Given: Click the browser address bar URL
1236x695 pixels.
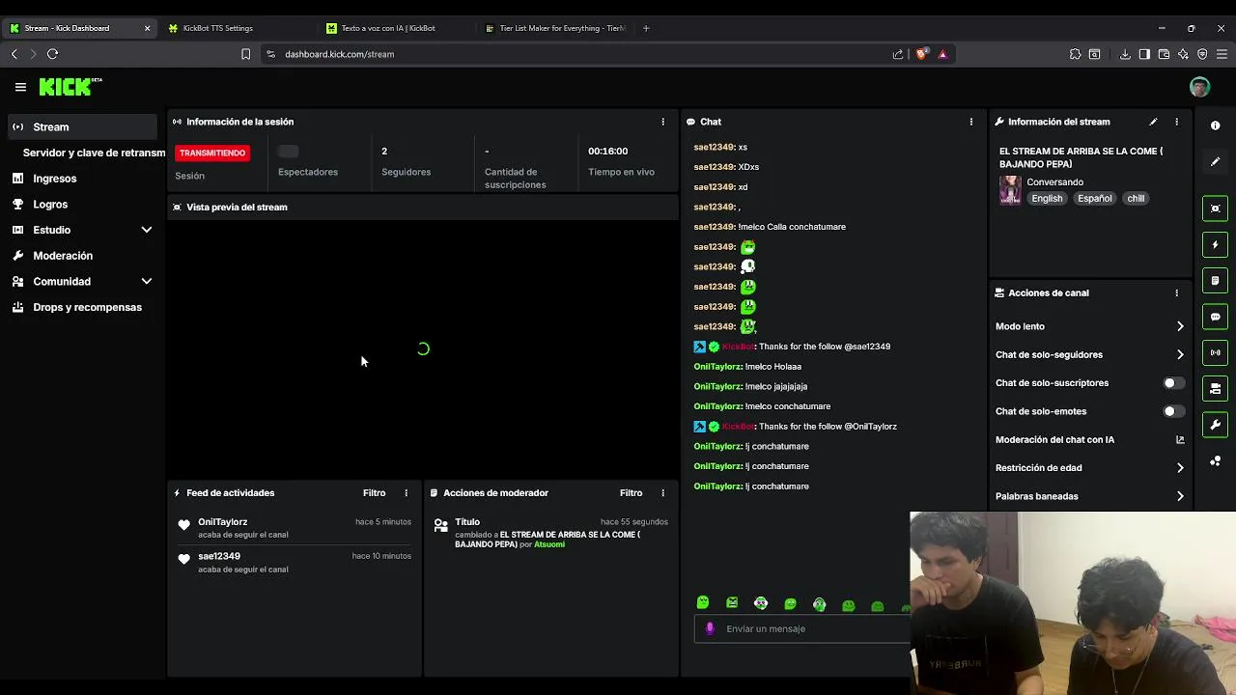Looking at the screenshot, I should (339, 54).
